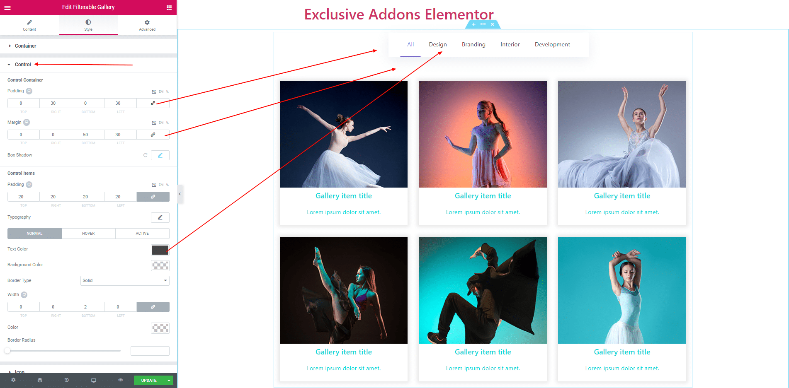Open the hamburger menu in Elementor header
Image resolution: width=789 pixels, height=388 pixels.
7,7
